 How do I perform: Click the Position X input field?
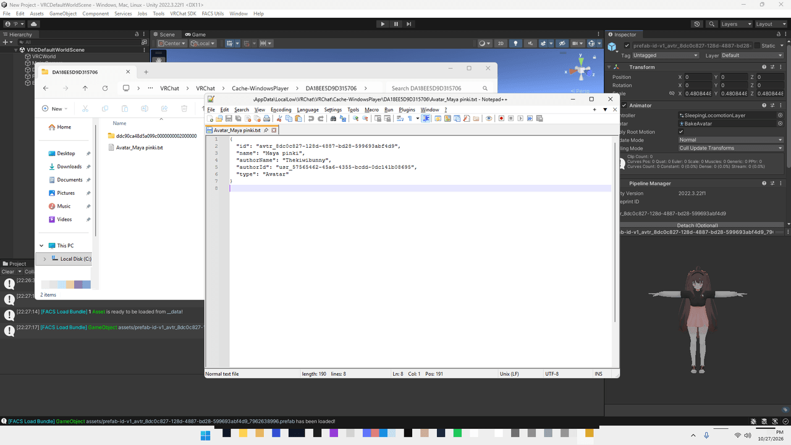[x=697, y=77]
